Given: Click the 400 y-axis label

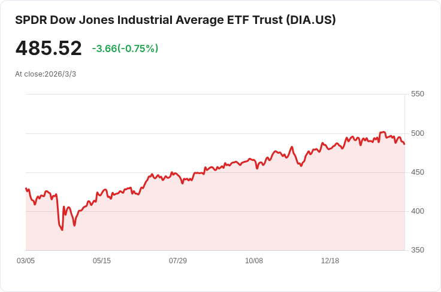Looking at the screenshot, I should [418, 211].
